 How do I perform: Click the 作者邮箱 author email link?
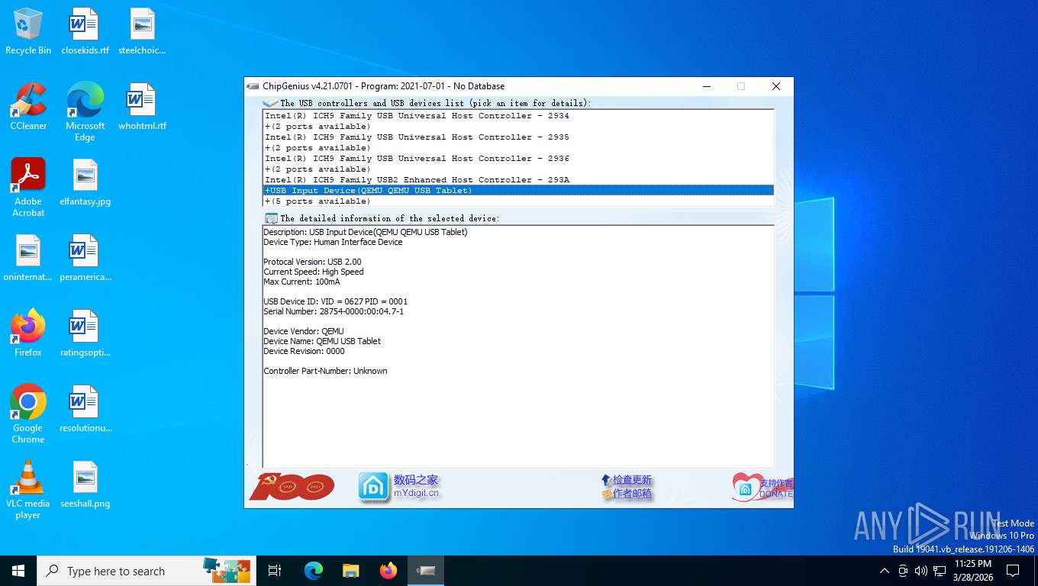[632, 494]
